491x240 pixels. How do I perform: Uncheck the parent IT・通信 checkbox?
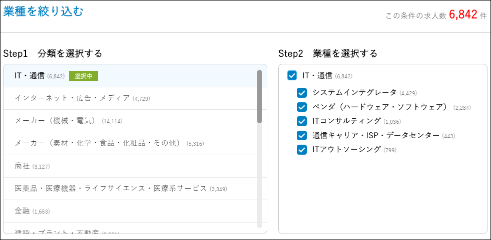point(292,75)
